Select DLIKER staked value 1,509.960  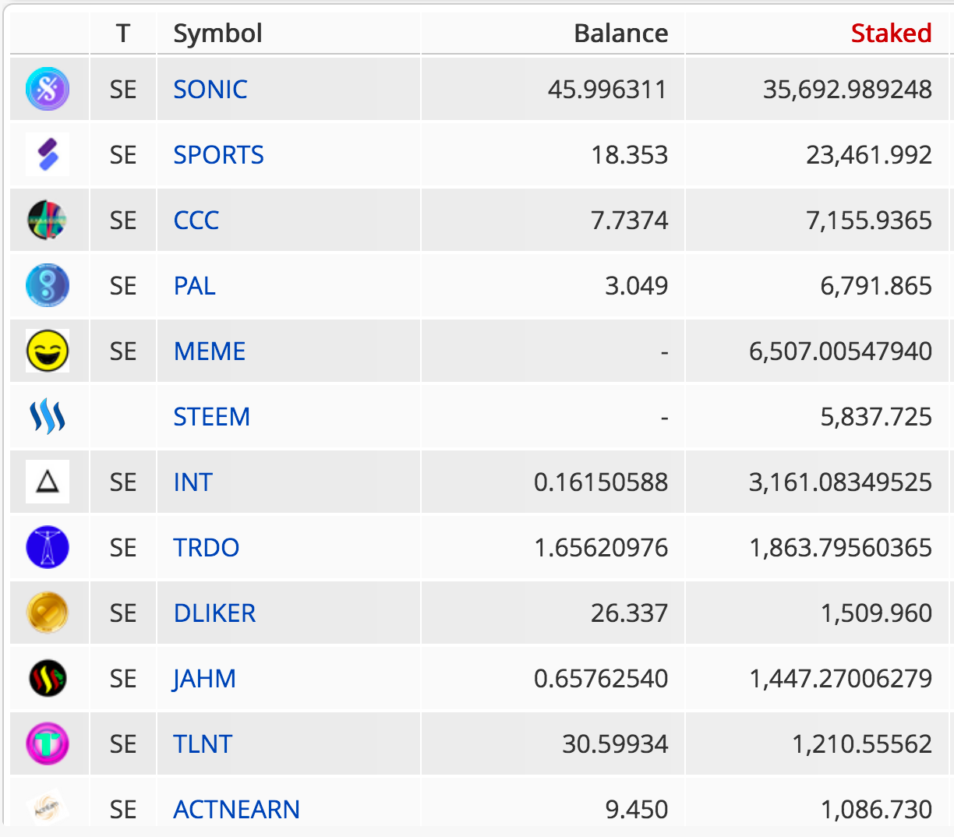875,613
